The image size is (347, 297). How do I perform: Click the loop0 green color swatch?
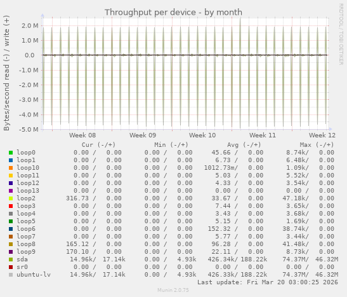pos(11,153)
